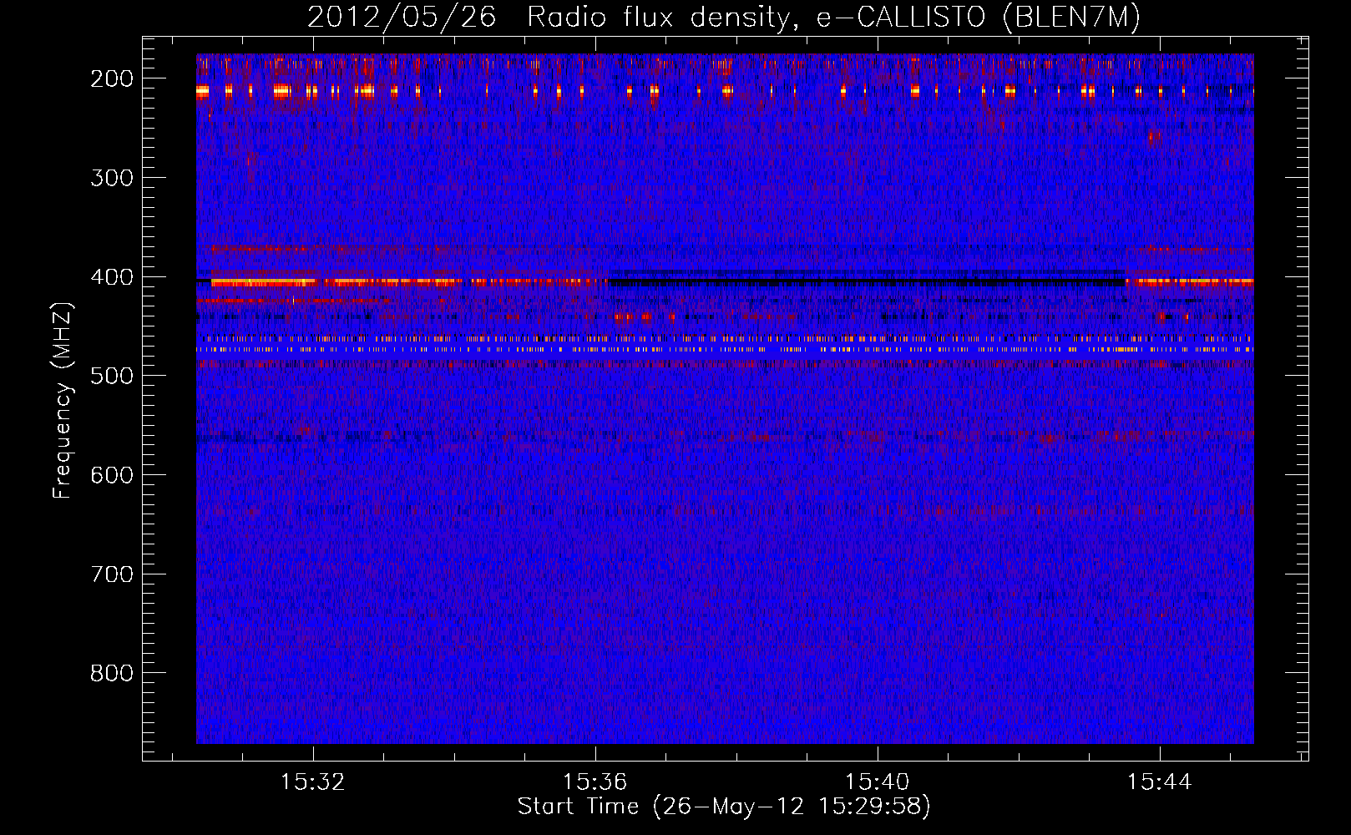Viewport: 1351px width, 835px height.
Task: Click the 700 frequency tick label
Action: click(x=112, y=574)
